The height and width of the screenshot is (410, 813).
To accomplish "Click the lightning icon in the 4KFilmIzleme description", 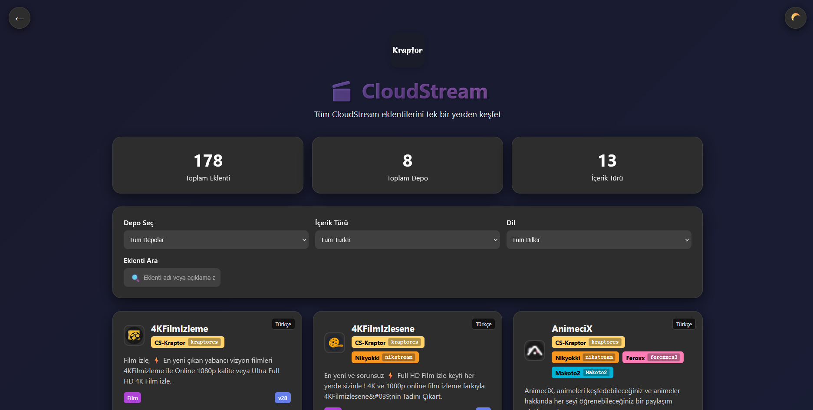I will (x=157, y=360).
